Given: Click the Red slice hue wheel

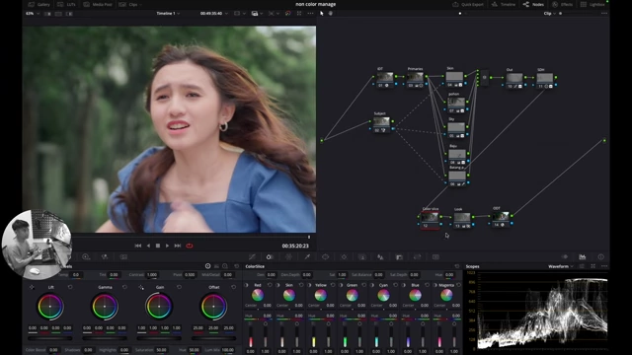Looking at the screenshot, I should coord(258,295).
